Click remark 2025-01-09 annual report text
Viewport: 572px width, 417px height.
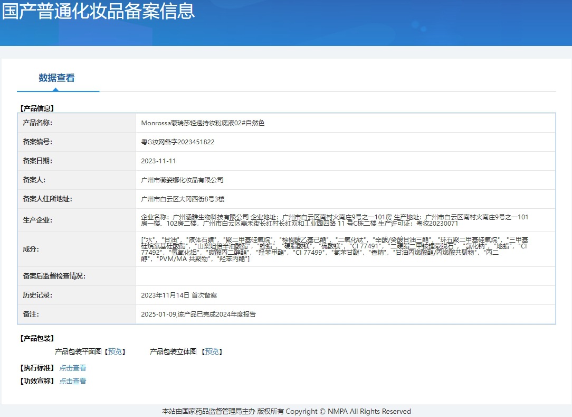[198, 314]
